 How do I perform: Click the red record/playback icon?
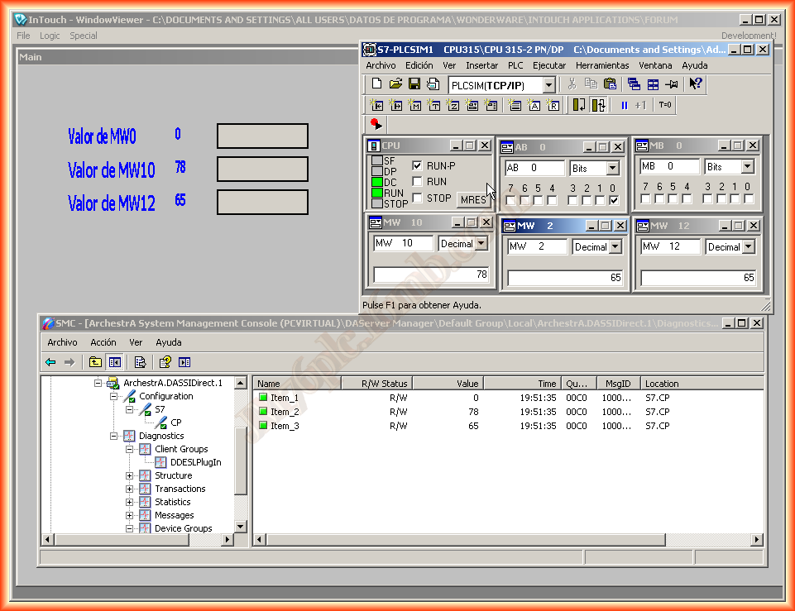[376, 125]
